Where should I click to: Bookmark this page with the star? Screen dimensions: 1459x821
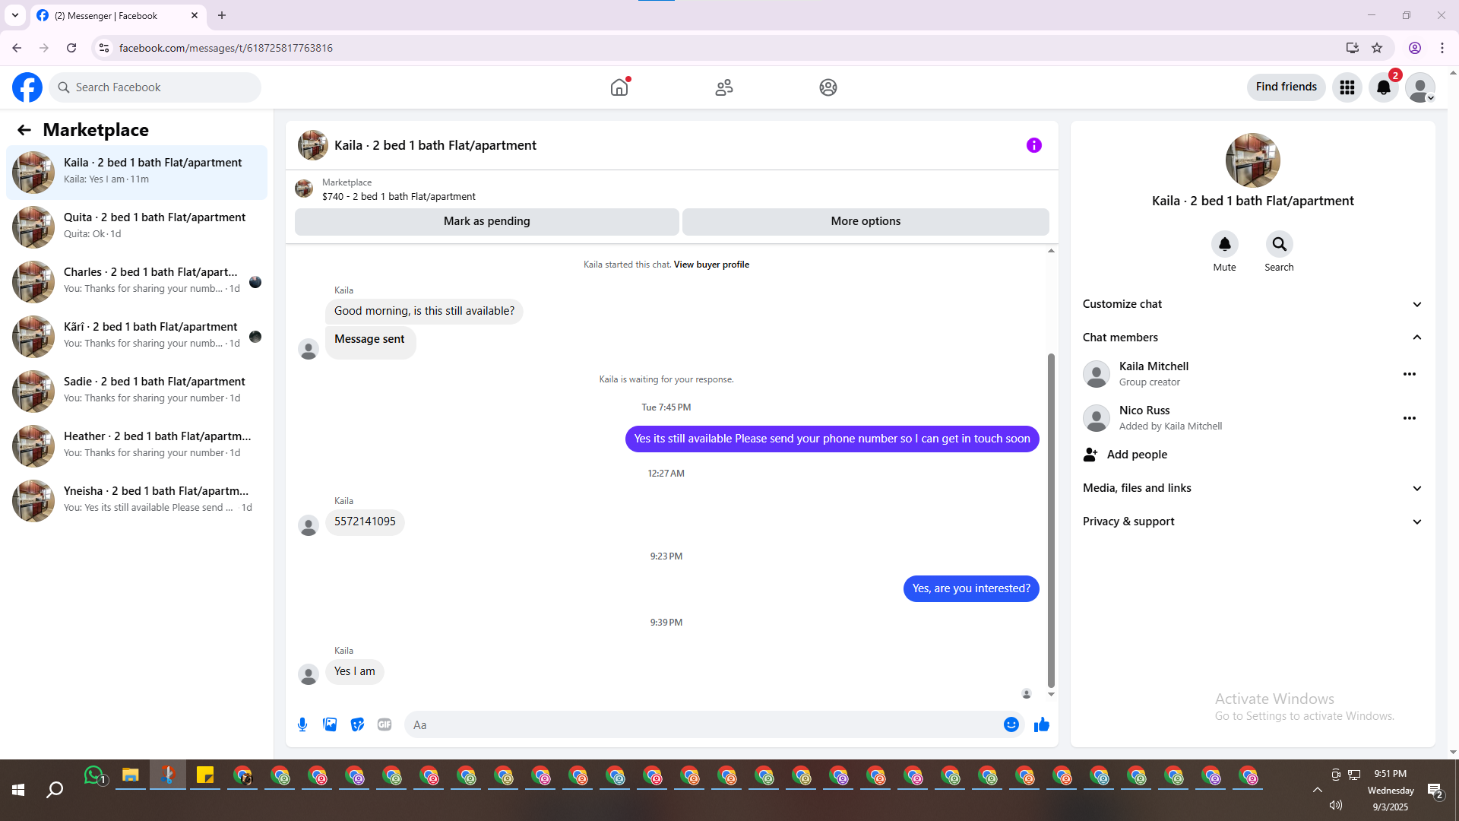tap(1377, 48)
